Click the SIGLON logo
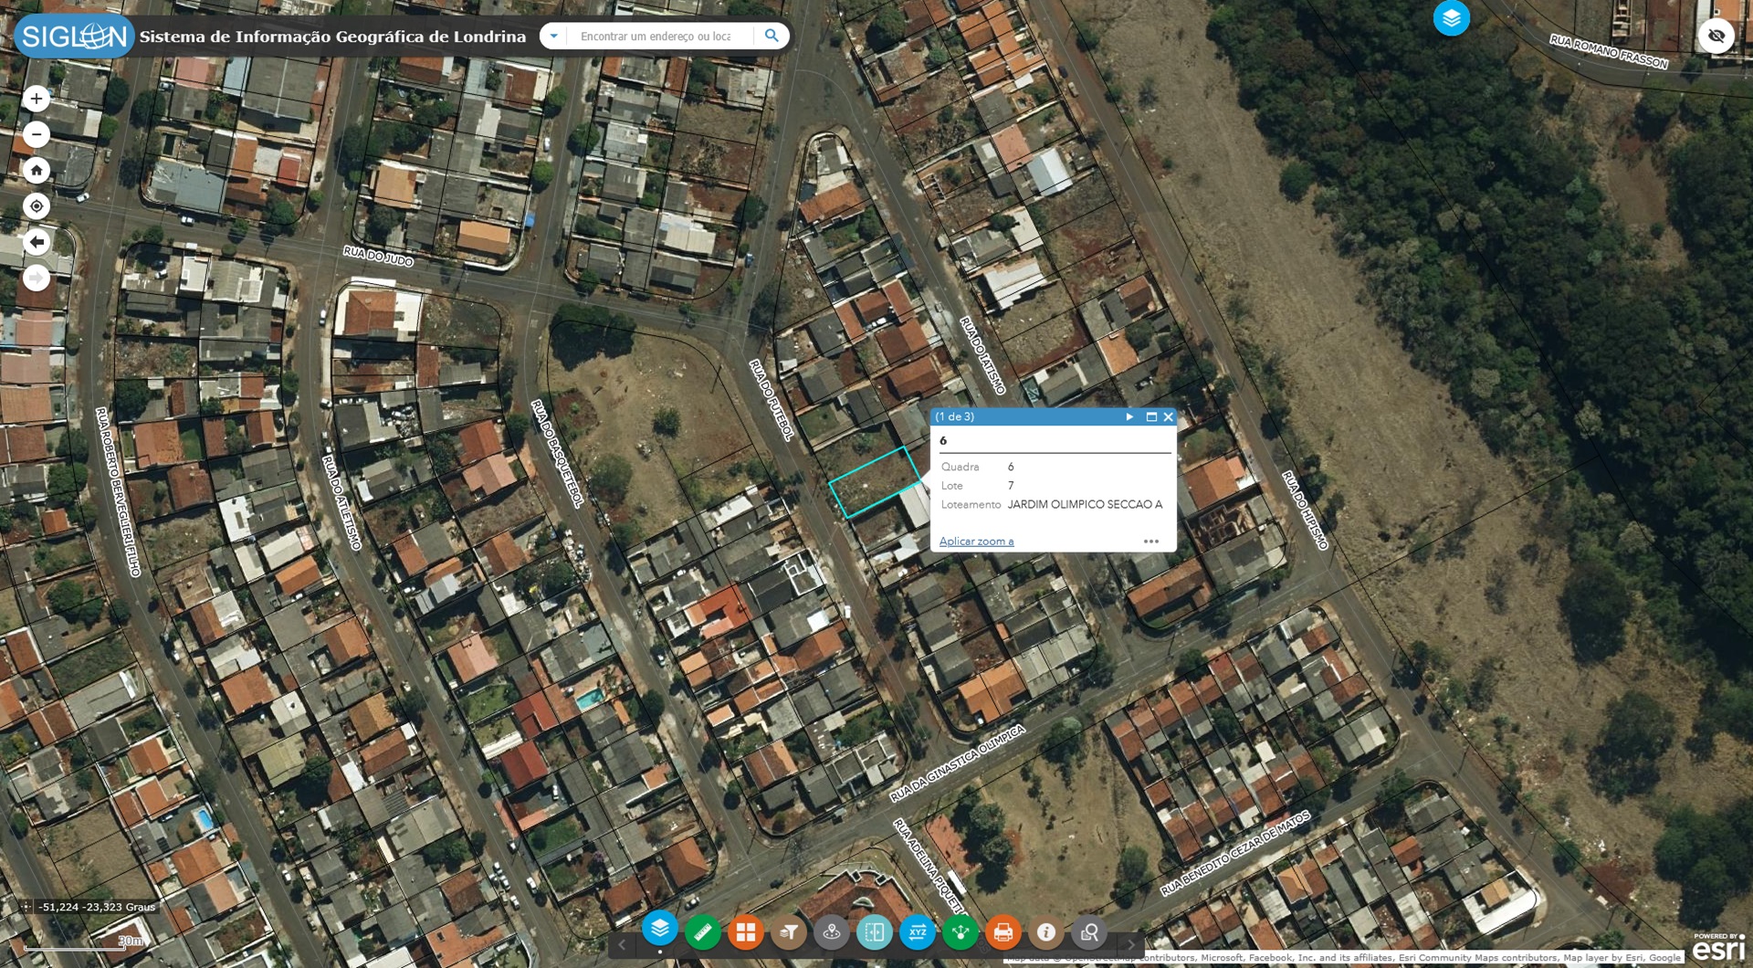This screenshot has width=1753, height=968. click(74, 37)
